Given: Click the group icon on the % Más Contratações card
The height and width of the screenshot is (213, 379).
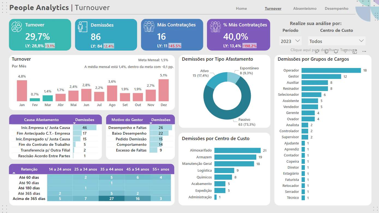Looking at the screenshot, I should click(x=215, y=27).
